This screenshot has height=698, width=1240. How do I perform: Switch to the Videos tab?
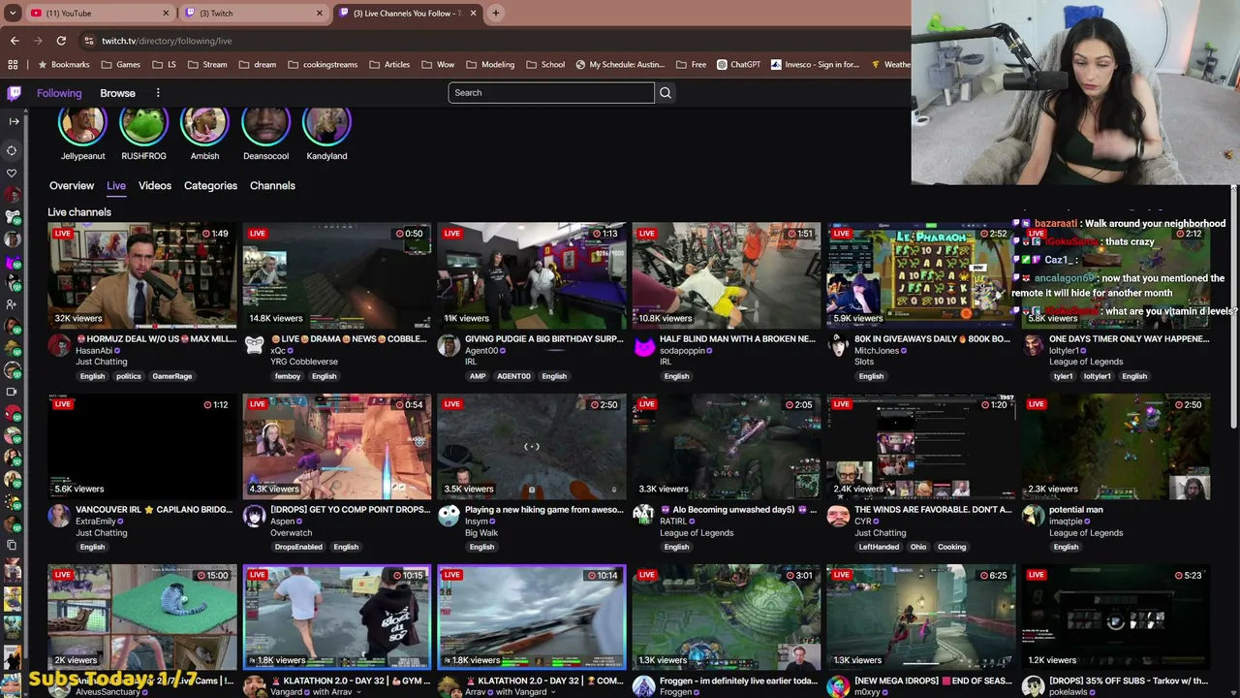tap(155, 186)
